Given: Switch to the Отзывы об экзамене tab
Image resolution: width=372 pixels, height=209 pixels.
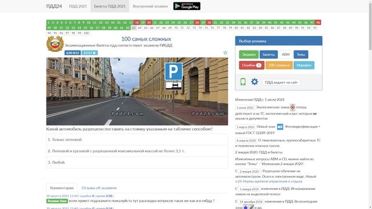Looking at the screenshot, I should pyautogui.click(x=99, y=188).
